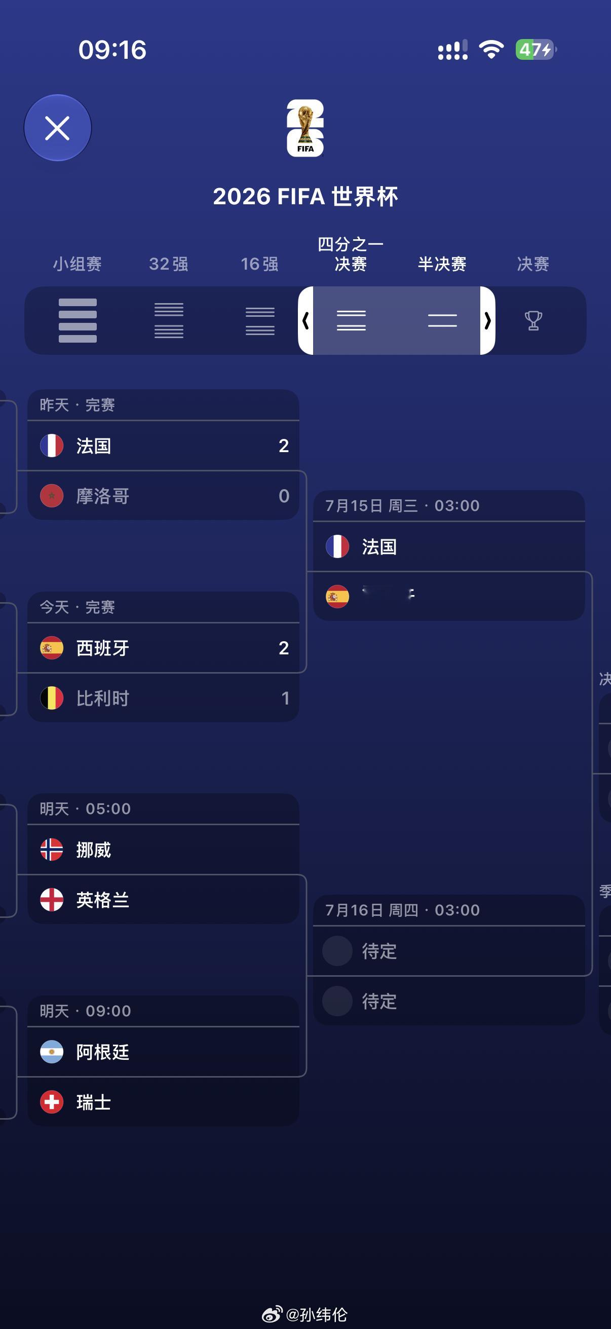Jump to the final trophy icon

pos(533,320)
